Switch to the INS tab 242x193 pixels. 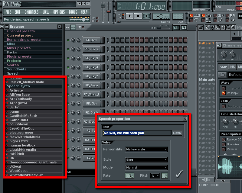[232, 67]
